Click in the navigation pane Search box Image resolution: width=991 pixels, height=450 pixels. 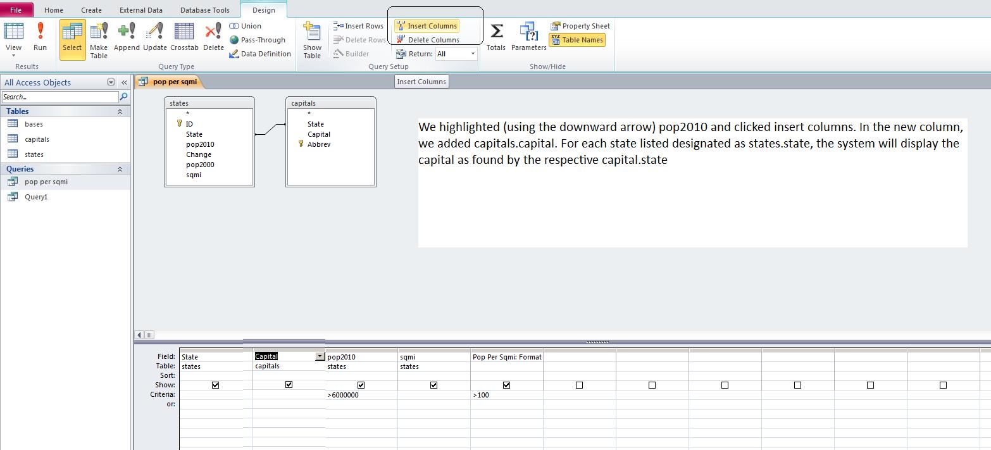pos(60,97)
